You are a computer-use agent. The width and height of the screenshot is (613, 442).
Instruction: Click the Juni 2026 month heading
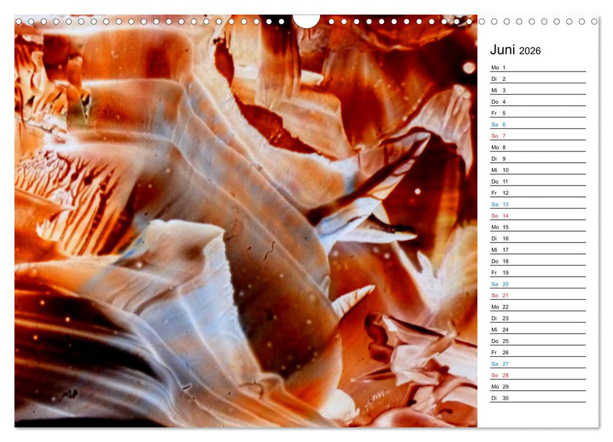[x=511, y=49]
